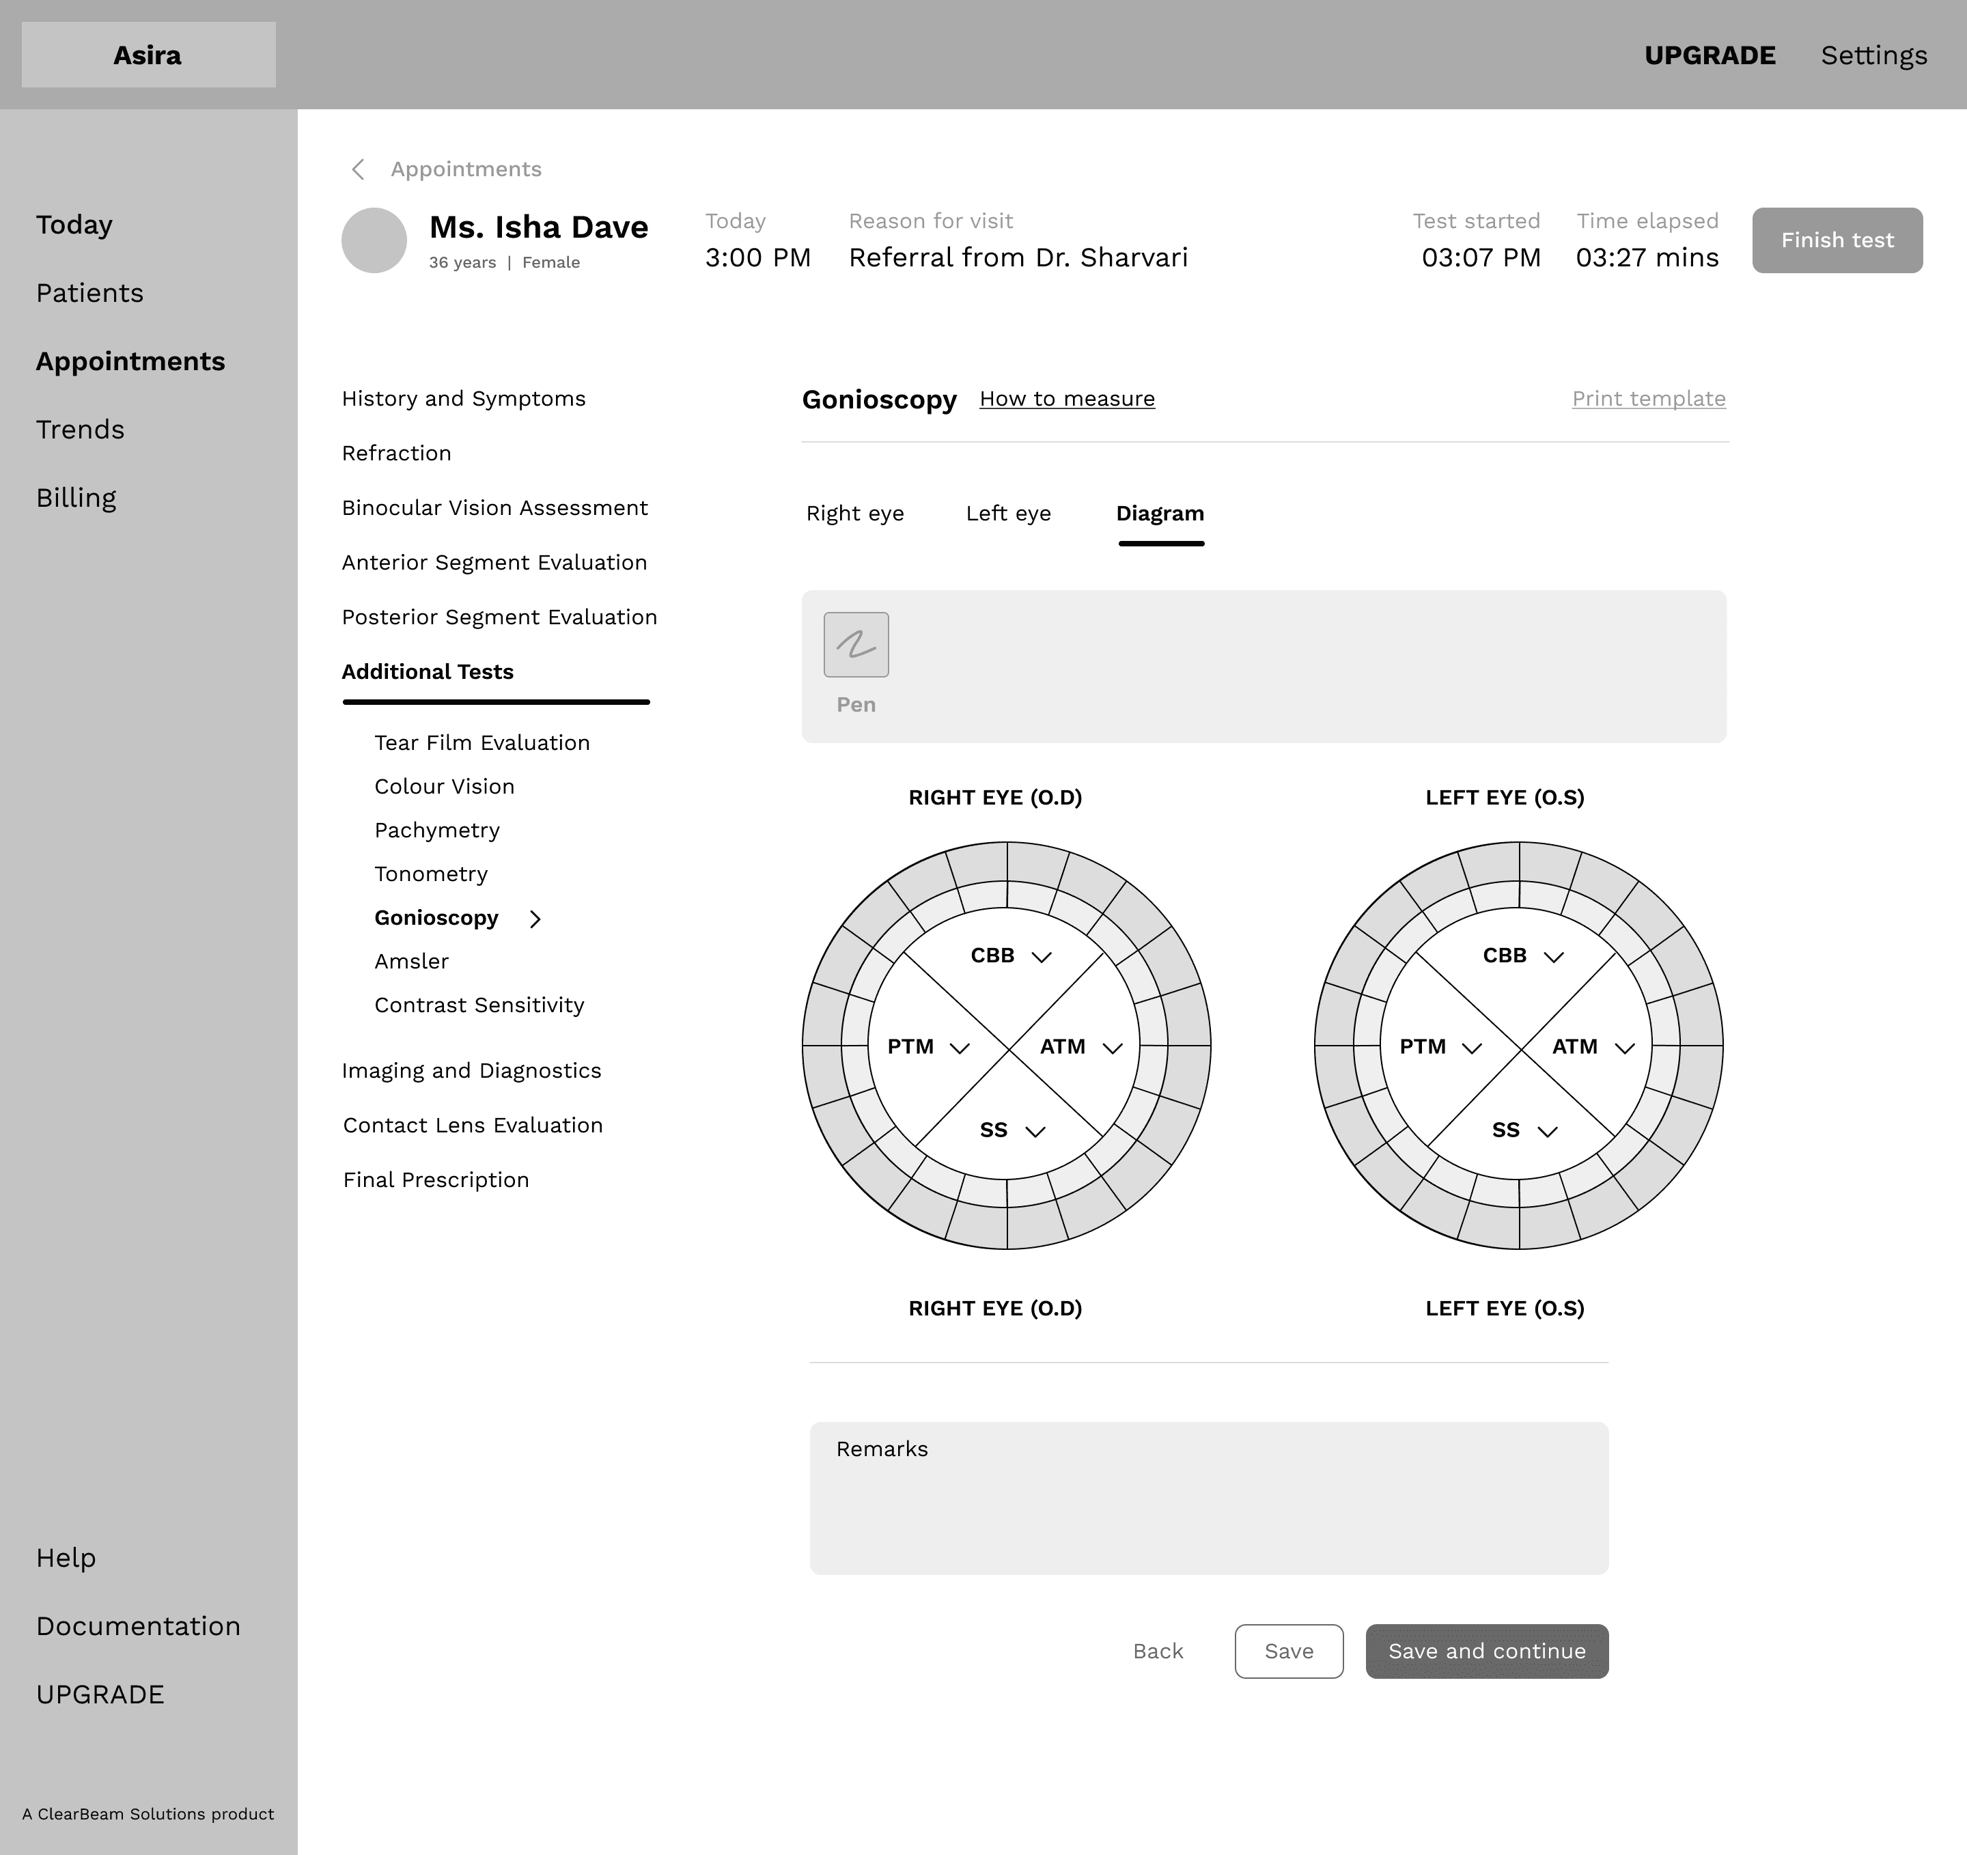The height and width of the screenshot is (1855, 1967).
Task: Open the right eye CBB dropdown
Action: pos(1041,957)
